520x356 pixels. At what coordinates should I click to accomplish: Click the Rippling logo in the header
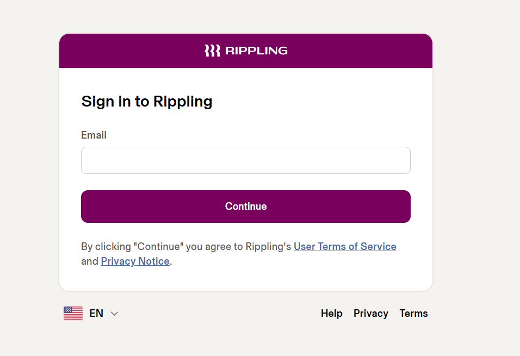click(x=245, y=50)
